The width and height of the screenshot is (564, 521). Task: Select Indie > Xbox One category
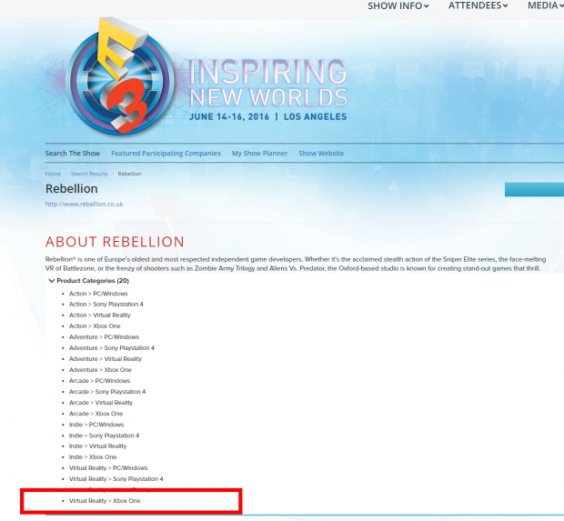93,457
